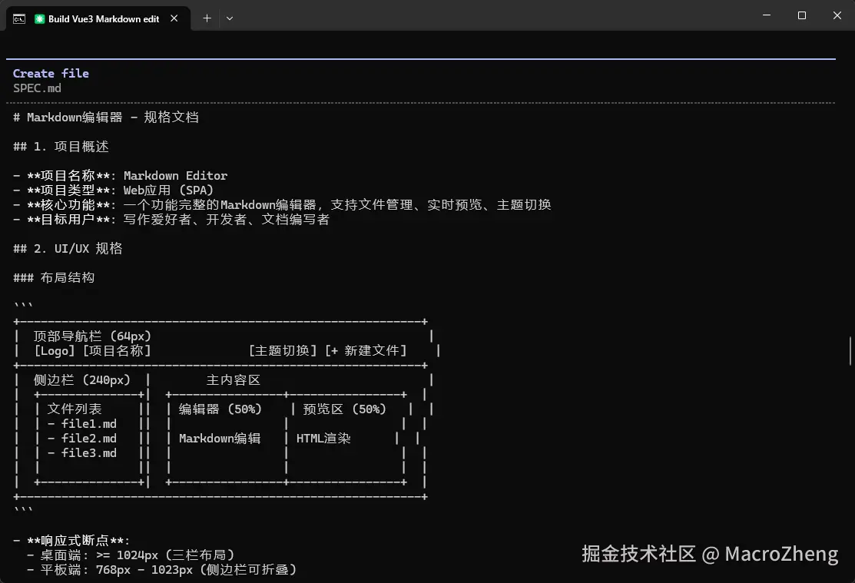The image size is (855, 583).
Task: Click the terminal profile icon in the tab strip
Action: (19, 19)
